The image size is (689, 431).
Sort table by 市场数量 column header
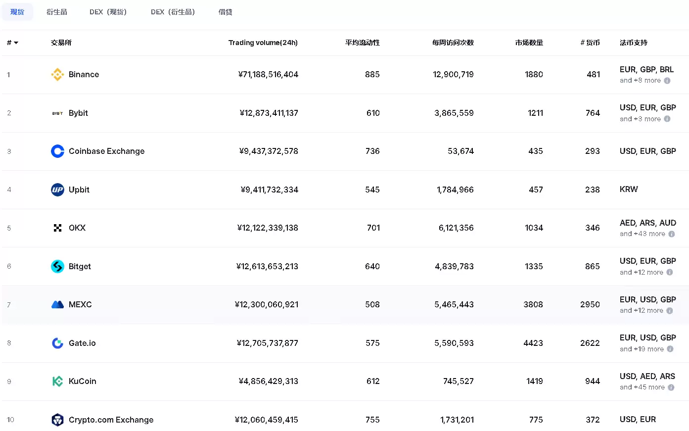(x=529, y=43)
